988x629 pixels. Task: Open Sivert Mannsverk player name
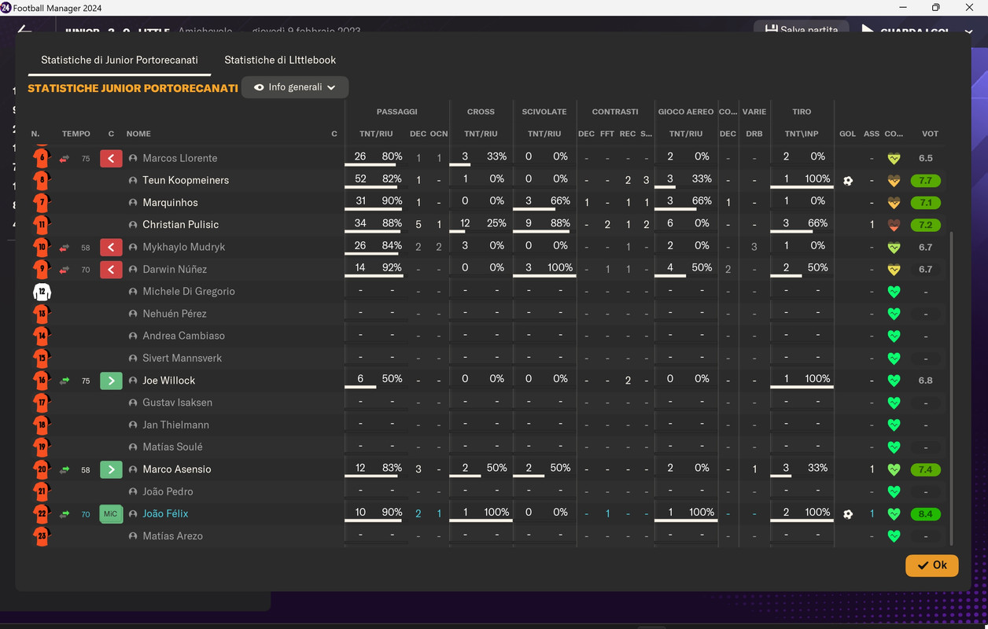coord(182,359)
